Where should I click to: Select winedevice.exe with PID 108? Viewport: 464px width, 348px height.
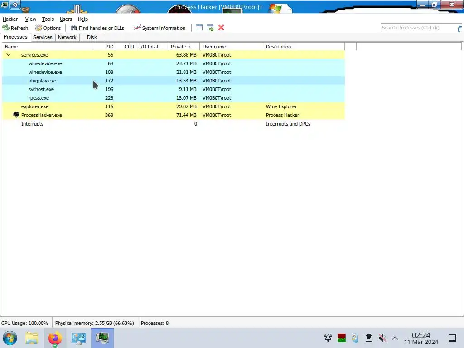coord(174,72)
